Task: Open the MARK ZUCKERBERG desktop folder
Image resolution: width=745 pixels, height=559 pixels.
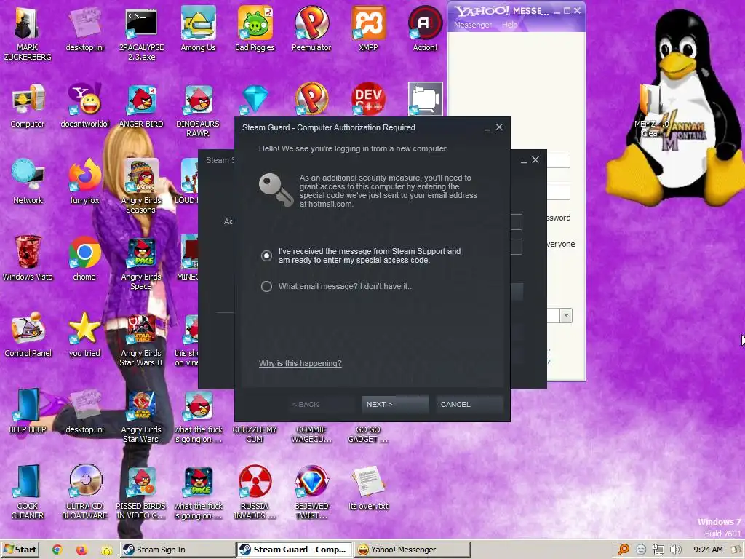Action: point(27,33)
